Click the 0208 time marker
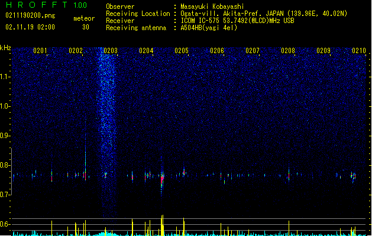 pos(288,51)
